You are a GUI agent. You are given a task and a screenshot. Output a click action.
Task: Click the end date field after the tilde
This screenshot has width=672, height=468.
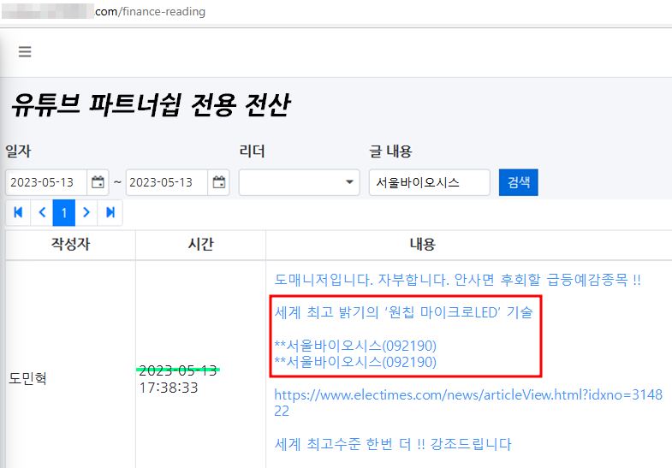(167, 182)
